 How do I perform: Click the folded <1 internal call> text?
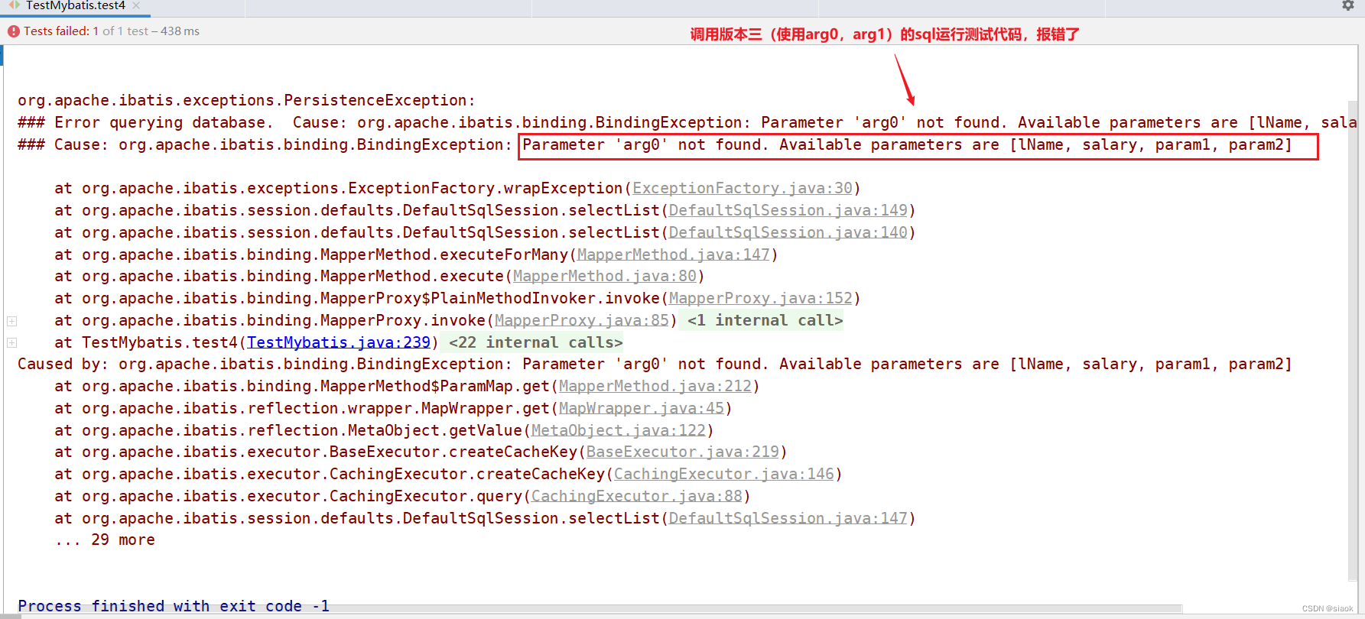click(x=765, y=321)
